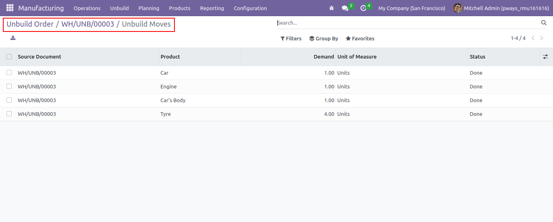Open optional columns settings icon
The image size is (553, 222).
point(545,57)
